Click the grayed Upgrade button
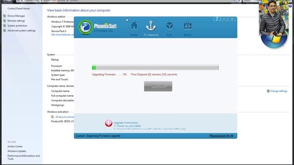This screenshot has height=165, width=294. click(x=158, y=86)
